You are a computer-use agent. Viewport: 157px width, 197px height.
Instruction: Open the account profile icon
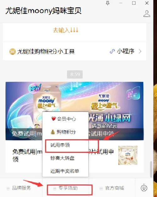coord(147,14)
